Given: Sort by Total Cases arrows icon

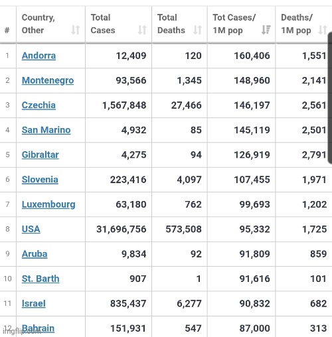Looking at the screenshot, I should coord(142,30).
